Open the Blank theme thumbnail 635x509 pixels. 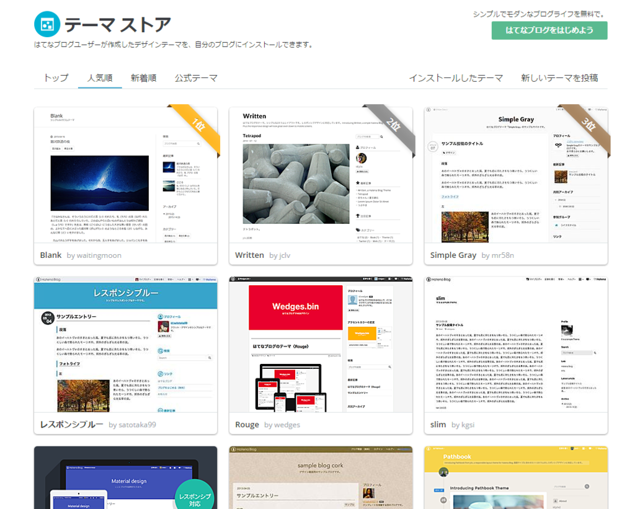pos(125,175)
